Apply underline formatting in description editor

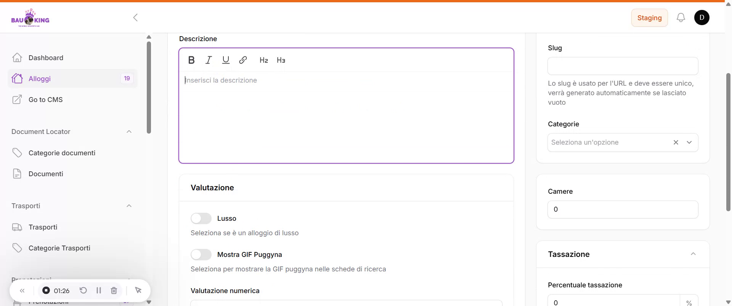(226, 60)
